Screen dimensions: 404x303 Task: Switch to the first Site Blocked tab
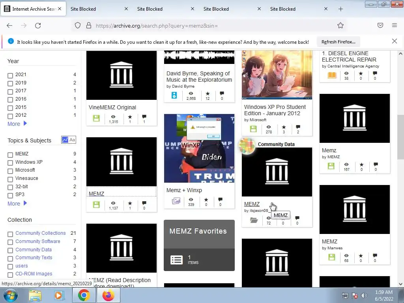coord(98,9)
